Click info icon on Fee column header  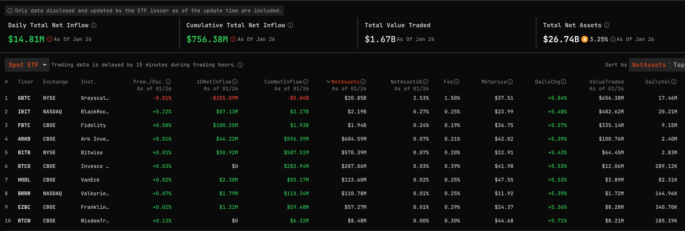(457, 82)
